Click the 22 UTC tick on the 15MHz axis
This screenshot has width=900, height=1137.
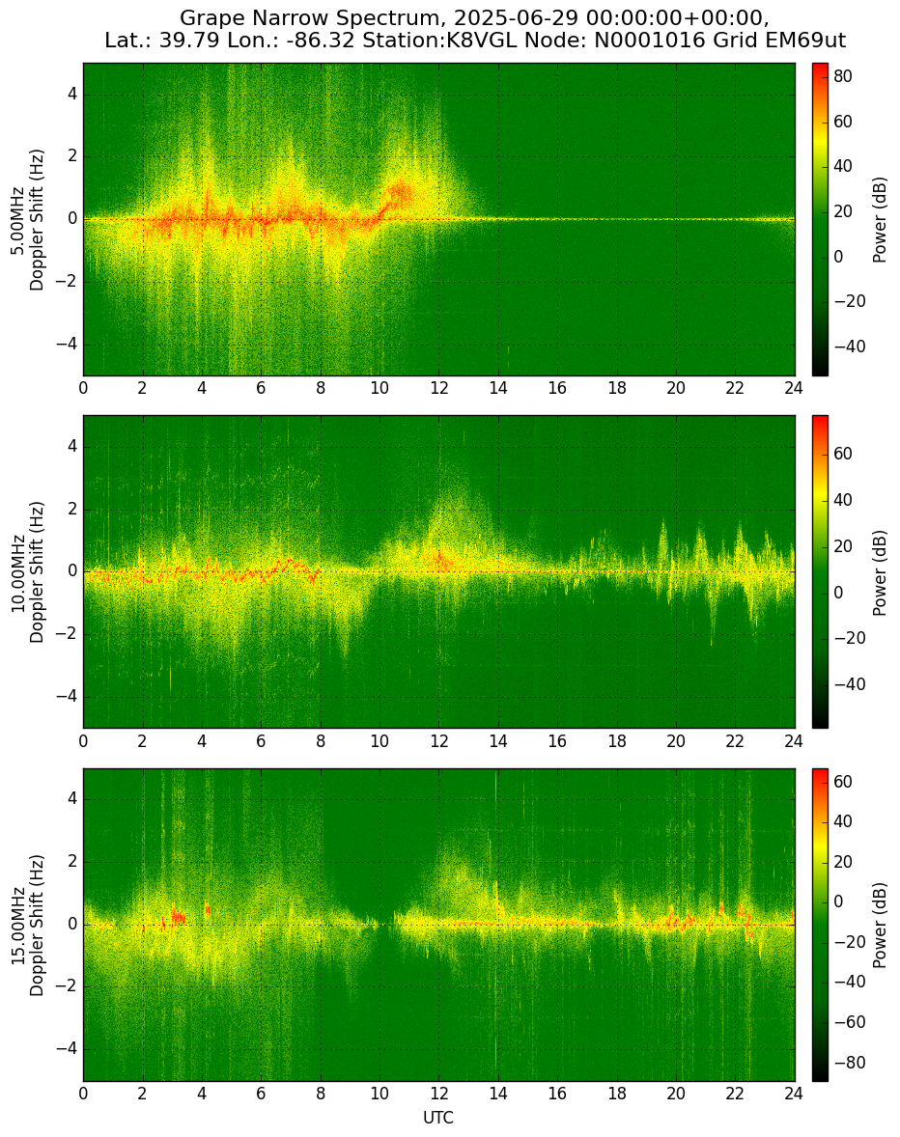736,1094
